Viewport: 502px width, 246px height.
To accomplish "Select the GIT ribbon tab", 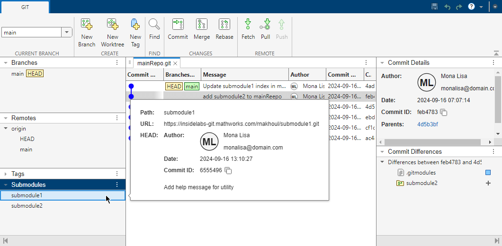I will [x=25, y=7].
